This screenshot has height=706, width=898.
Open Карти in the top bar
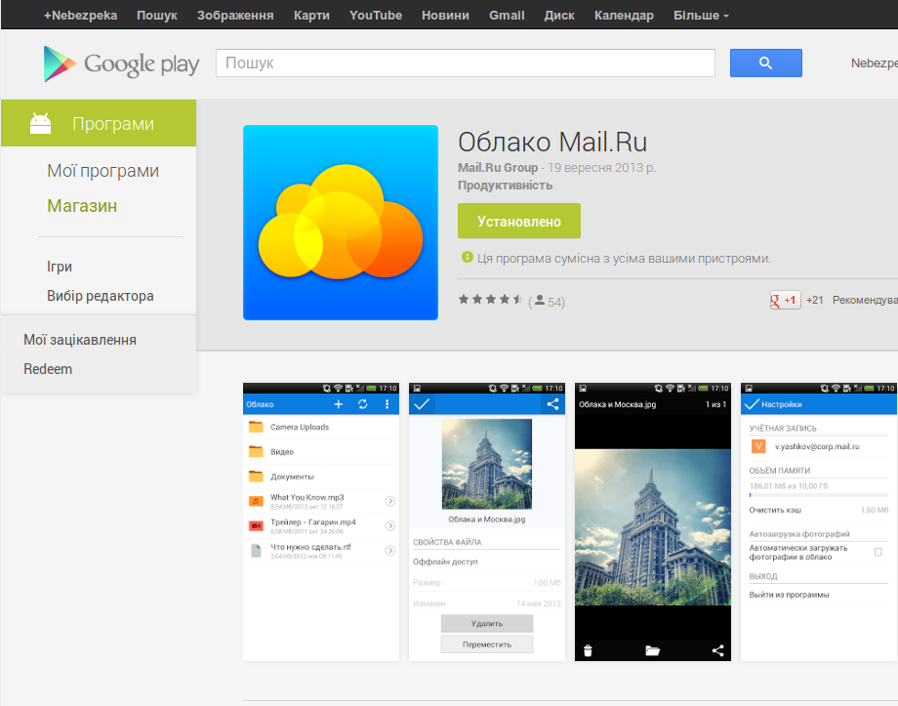coord(311,16)
